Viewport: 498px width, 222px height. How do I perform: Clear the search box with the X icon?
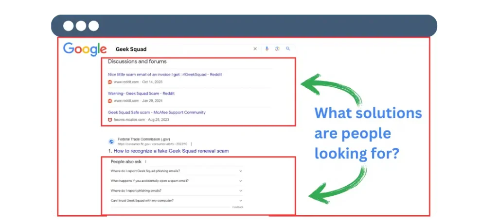pos(255,49)
